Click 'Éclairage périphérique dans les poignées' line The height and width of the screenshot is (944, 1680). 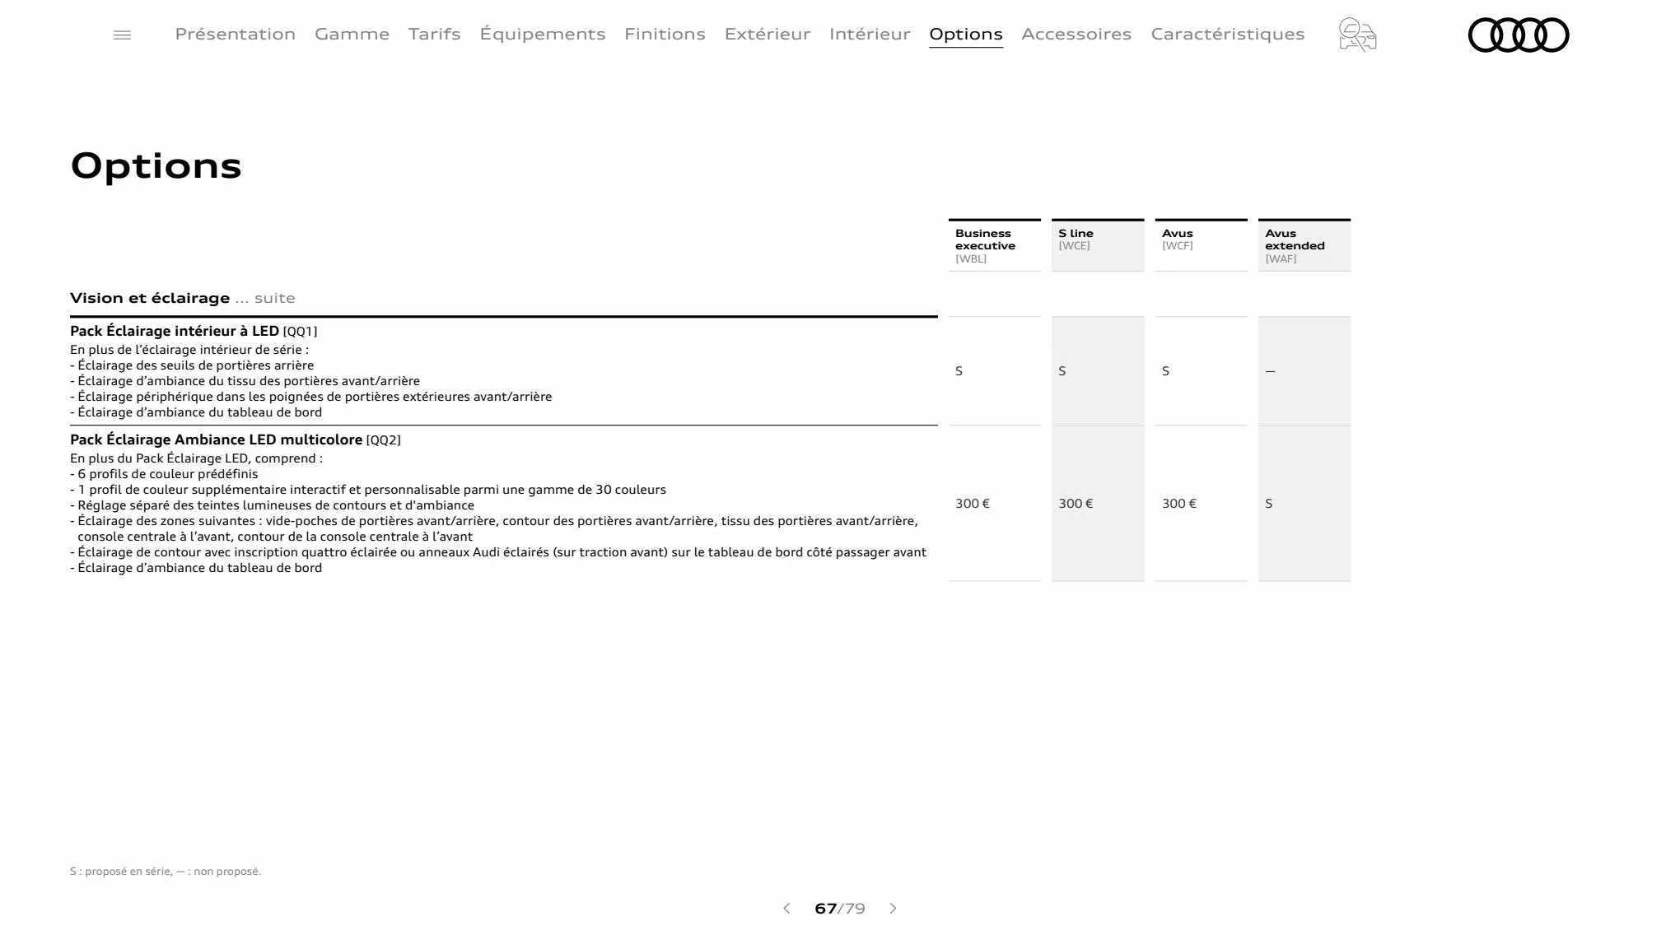311,397
